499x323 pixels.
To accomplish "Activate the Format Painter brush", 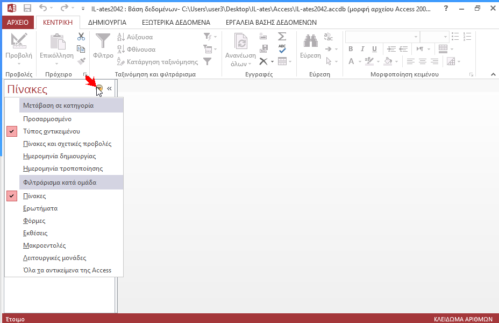I will point(81,61).
